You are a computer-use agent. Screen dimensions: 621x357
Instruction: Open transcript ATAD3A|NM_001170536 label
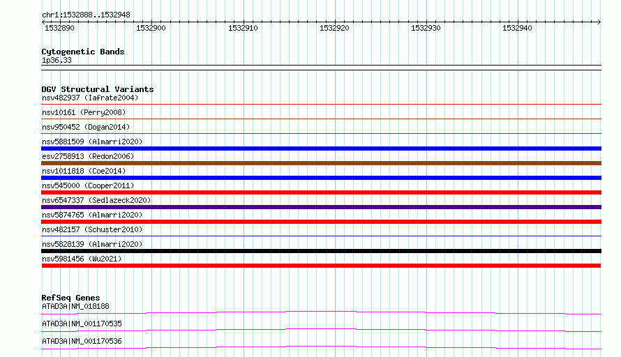coord(82,341)
